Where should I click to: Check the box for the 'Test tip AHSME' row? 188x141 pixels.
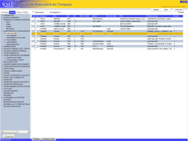(36, 29)
